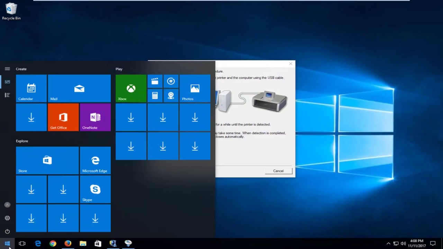
Task: Open the Power options button
Action: pos(7,231)
